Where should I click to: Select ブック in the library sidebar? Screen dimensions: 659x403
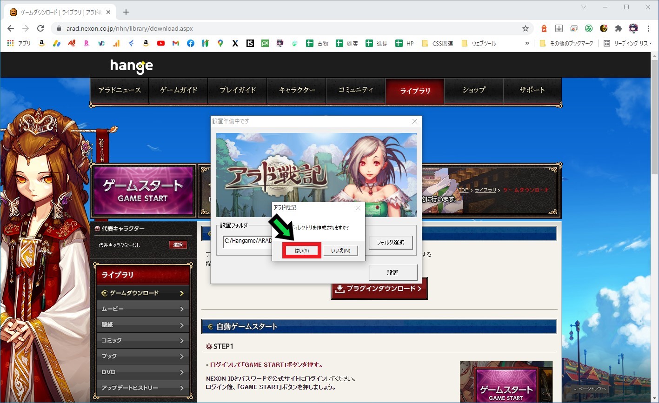[x=143, y=357]
